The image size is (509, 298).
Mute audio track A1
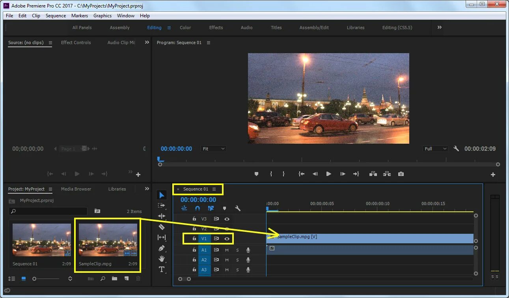(x=227, y=250)
